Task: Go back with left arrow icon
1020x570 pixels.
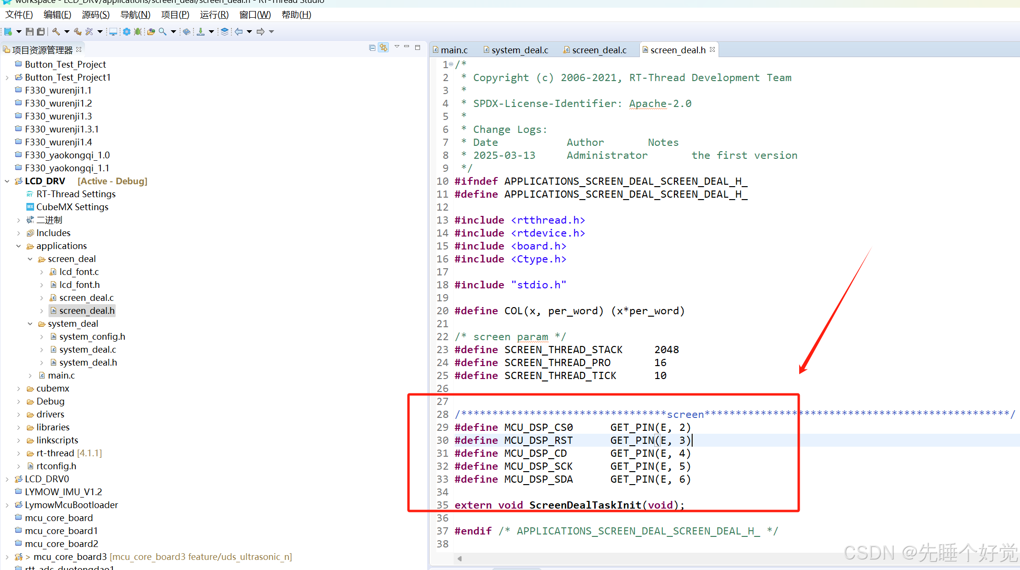Action: [239, 32]
